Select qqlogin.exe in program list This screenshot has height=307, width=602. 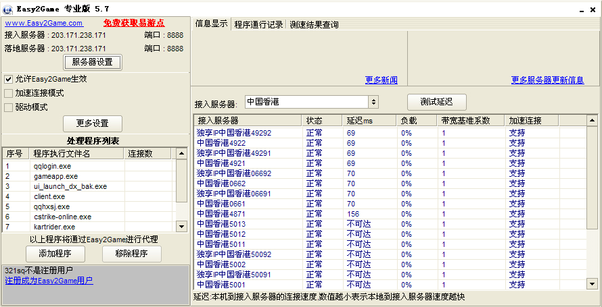tap(89, 167)
